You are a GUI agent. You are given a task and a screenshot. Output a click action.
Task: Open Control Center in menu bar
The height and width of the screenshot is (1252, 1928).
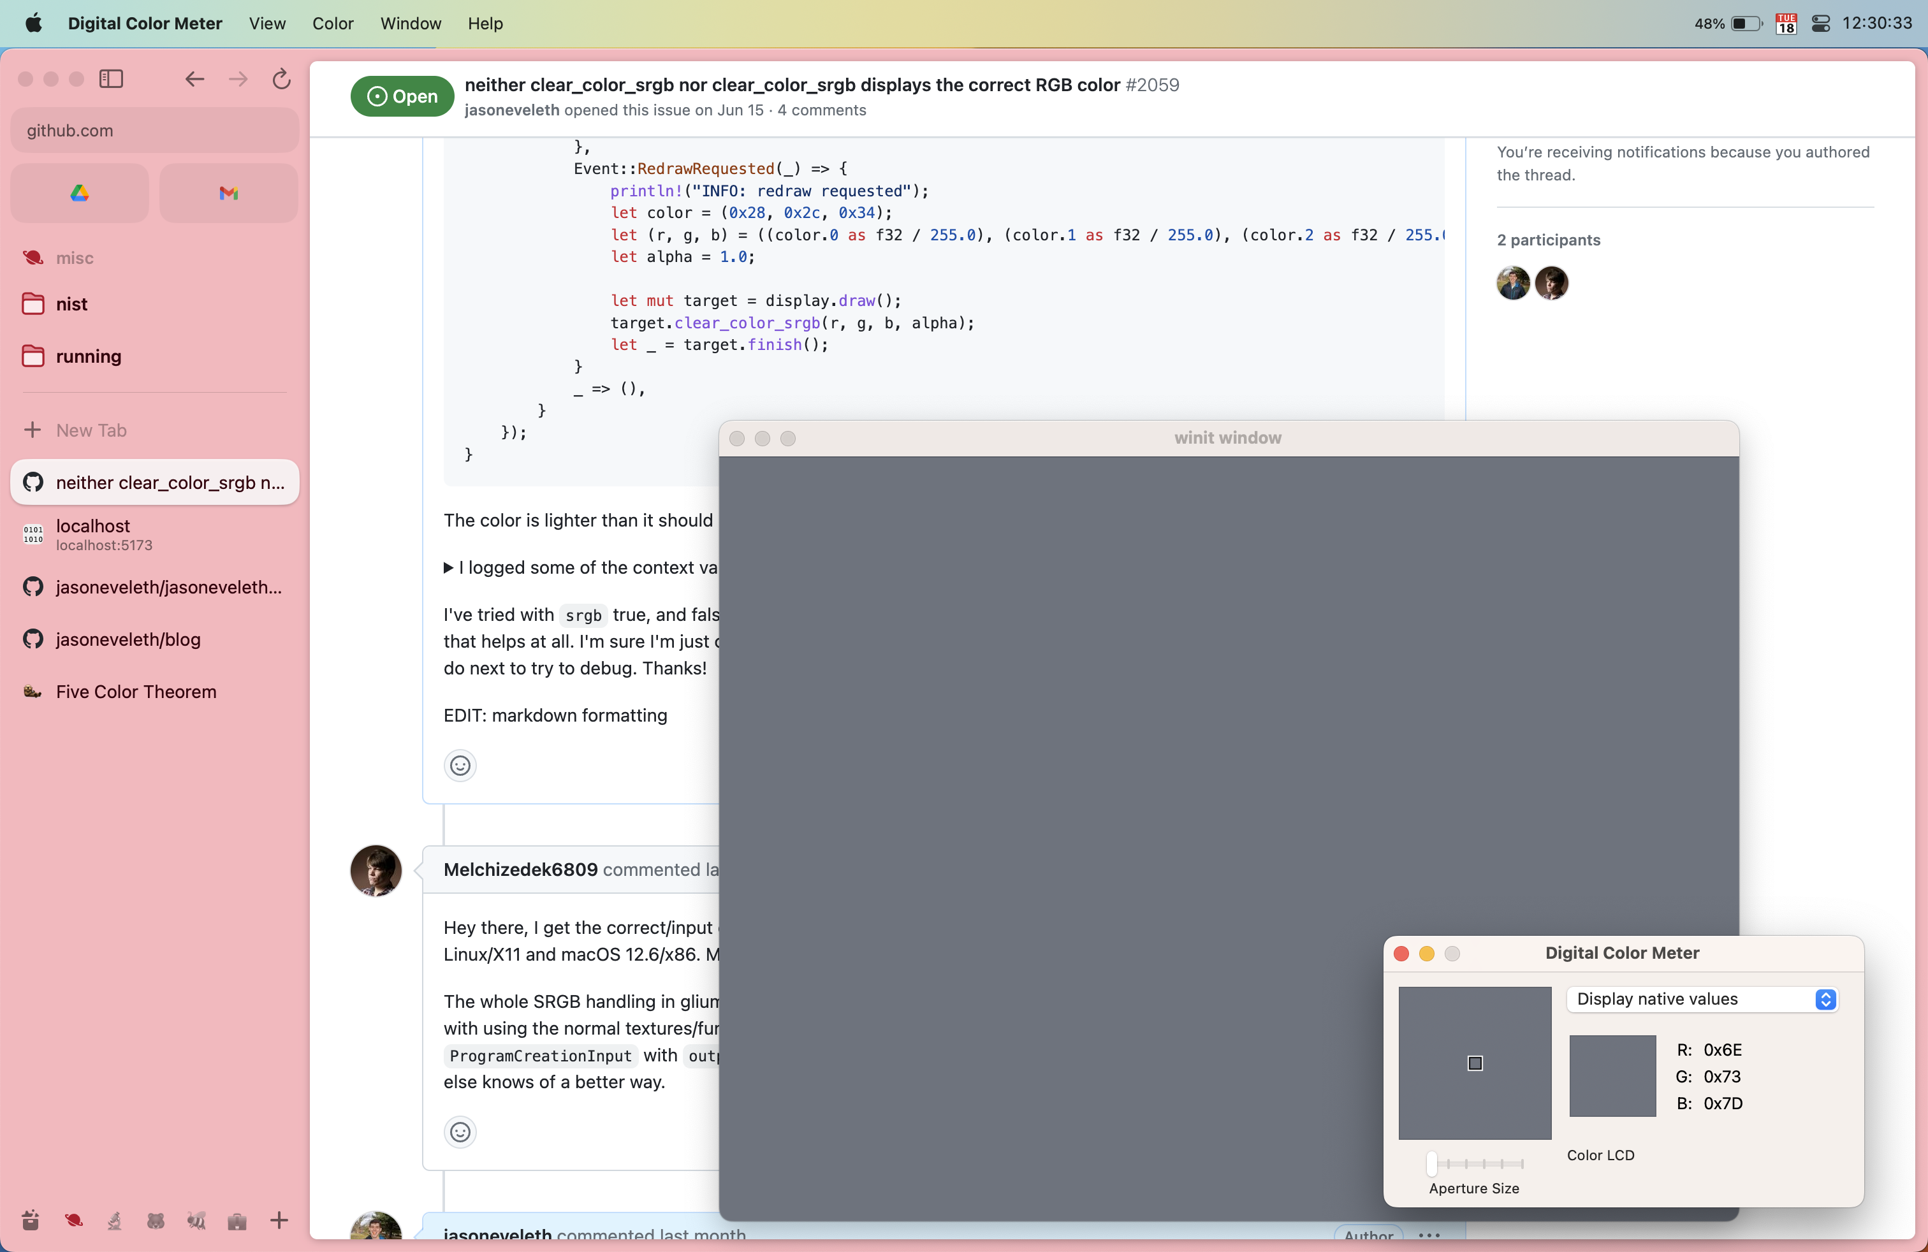pos(1820,24)
